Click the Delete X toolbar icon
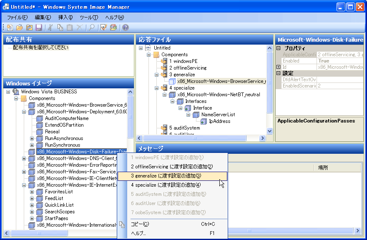This screenshot has width=367, height=240. point(80,27)
